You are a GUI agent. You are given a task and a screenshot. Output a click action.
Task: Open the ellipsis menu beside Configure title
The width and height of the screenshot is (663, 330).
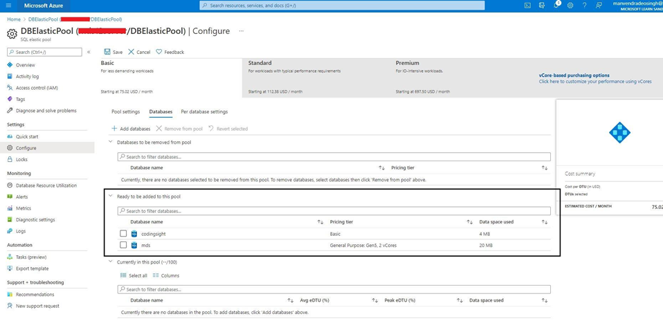[241, 31]
